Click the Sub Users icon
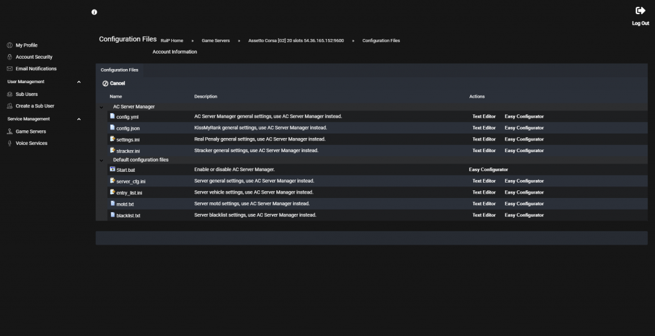This screenshot has width=655, height=336. 10,95
